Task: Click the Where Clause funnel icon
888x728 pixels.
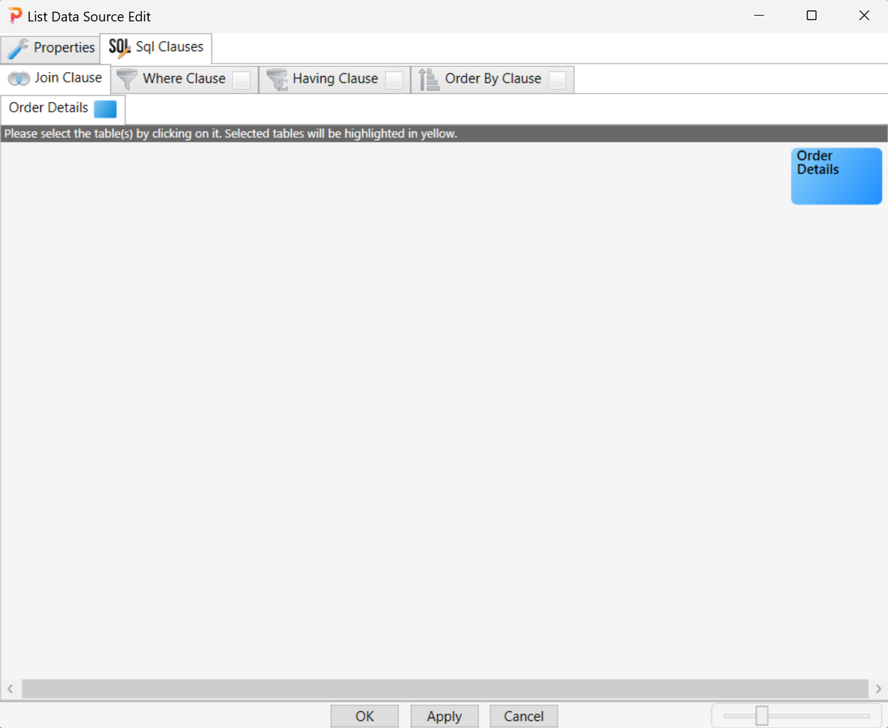Action: click(x=127, y=79)
